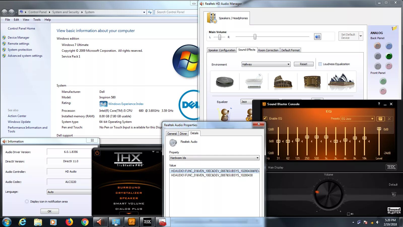Open the red toolbox taskbar app
The image size is (403, 227).
point(163,222)
